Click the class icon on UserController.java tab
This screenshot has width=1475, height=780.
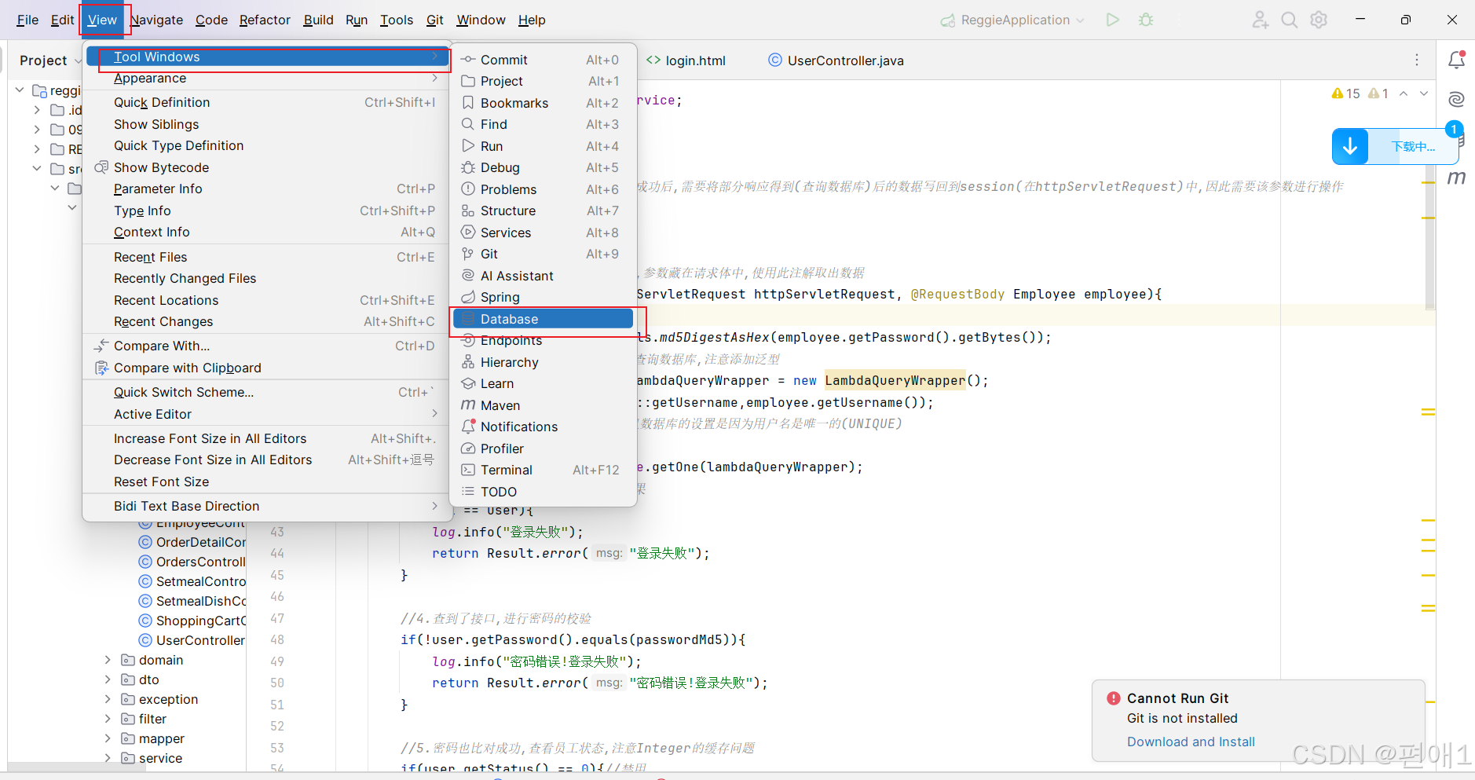pos(775,60)
